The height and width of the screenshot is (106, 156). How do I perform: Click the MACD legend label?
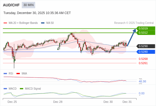point(13,89)
